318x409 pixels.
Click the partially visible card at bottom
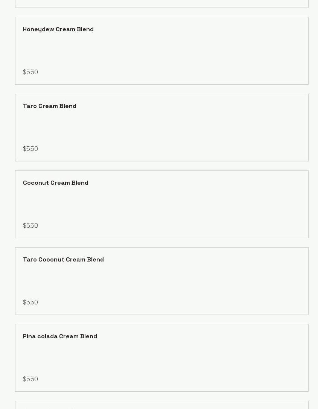click(x=162, y=405)
